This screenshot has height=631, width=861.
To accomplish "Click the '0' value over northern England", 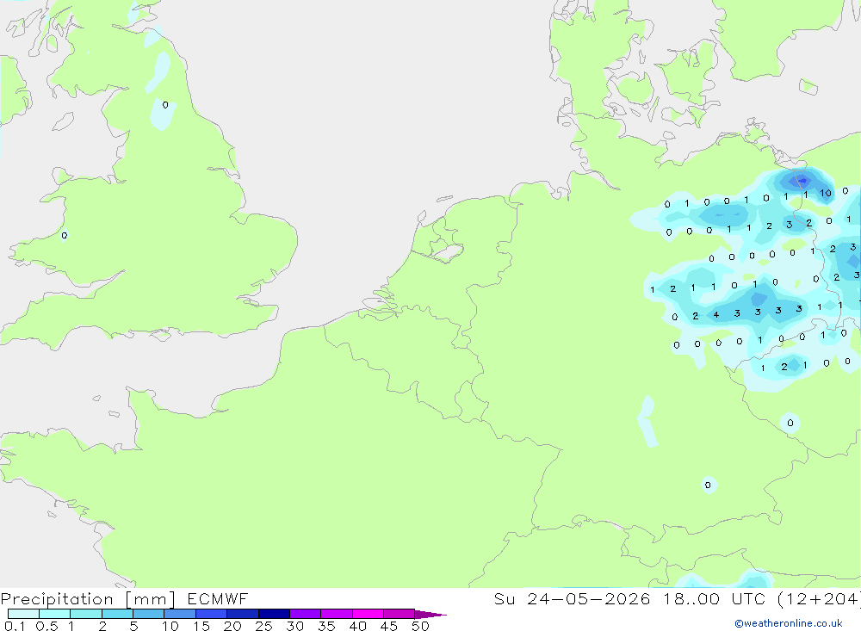I will click(165, 105).
